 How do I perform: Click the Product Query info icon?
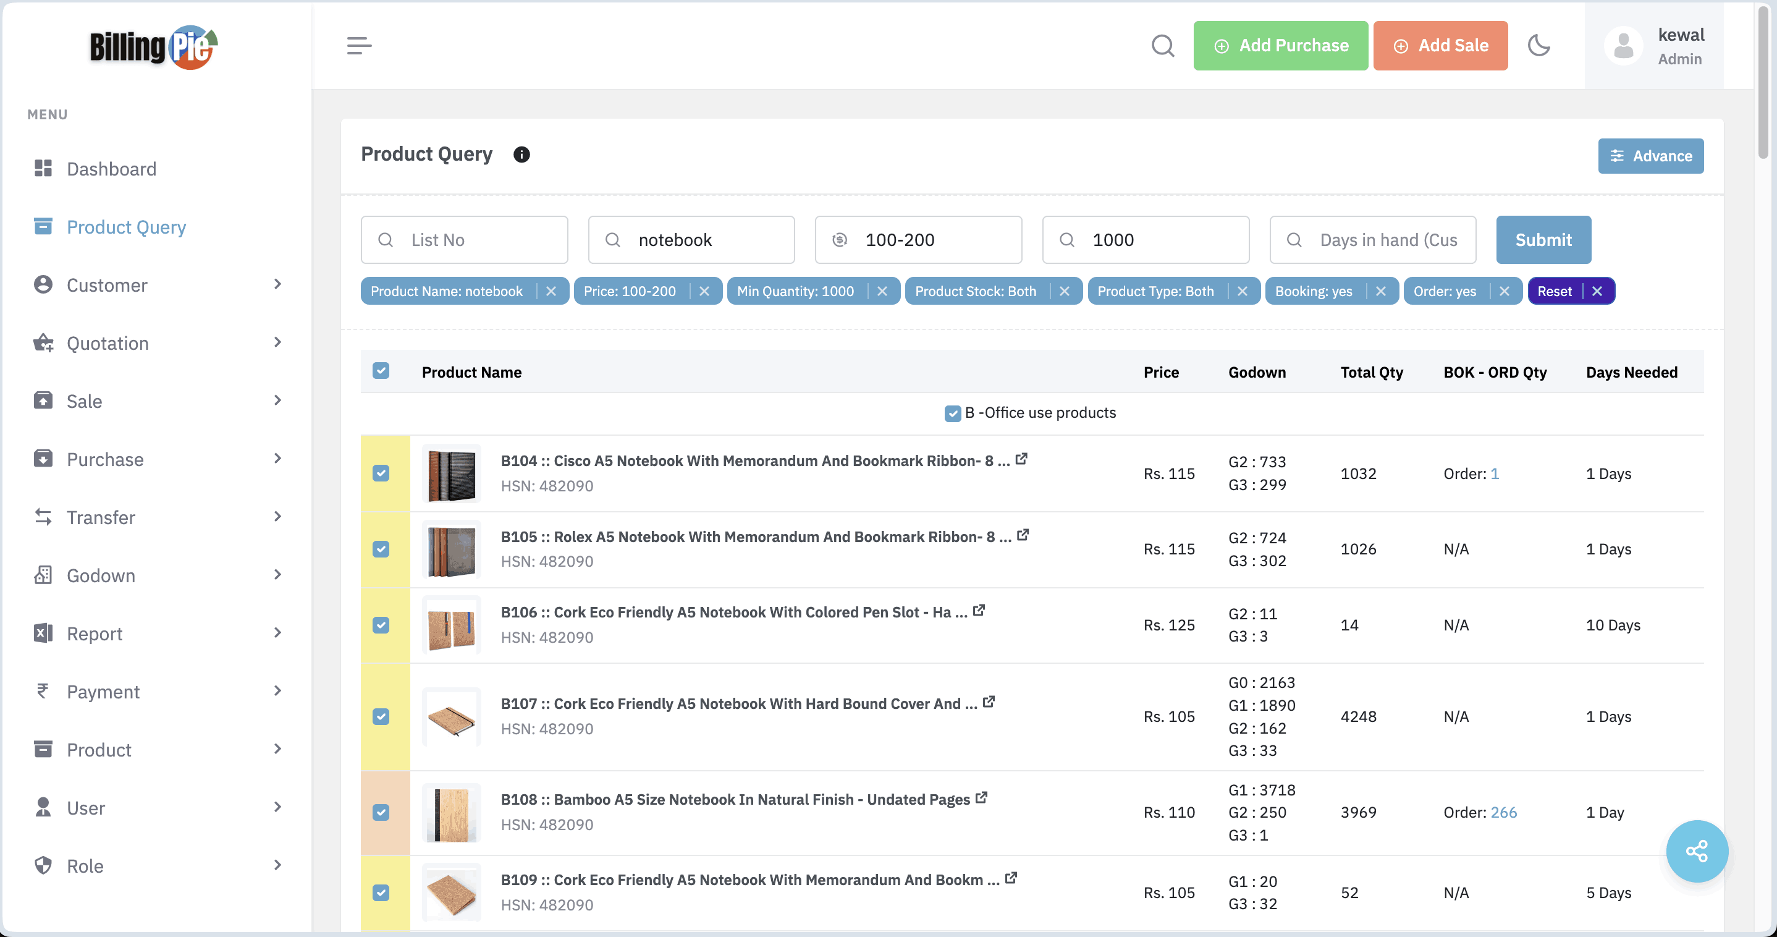521,155
